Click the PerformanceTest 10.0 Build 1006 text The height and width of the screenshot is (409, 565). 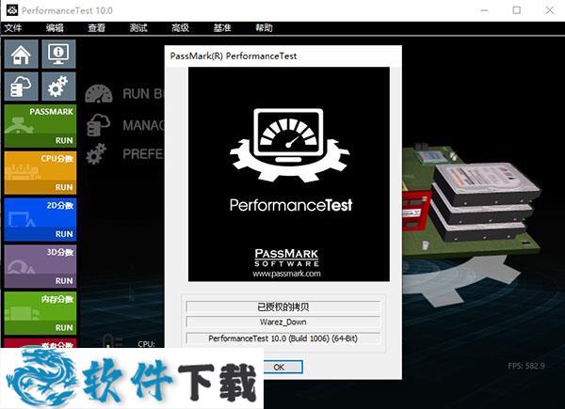point(283,338)
